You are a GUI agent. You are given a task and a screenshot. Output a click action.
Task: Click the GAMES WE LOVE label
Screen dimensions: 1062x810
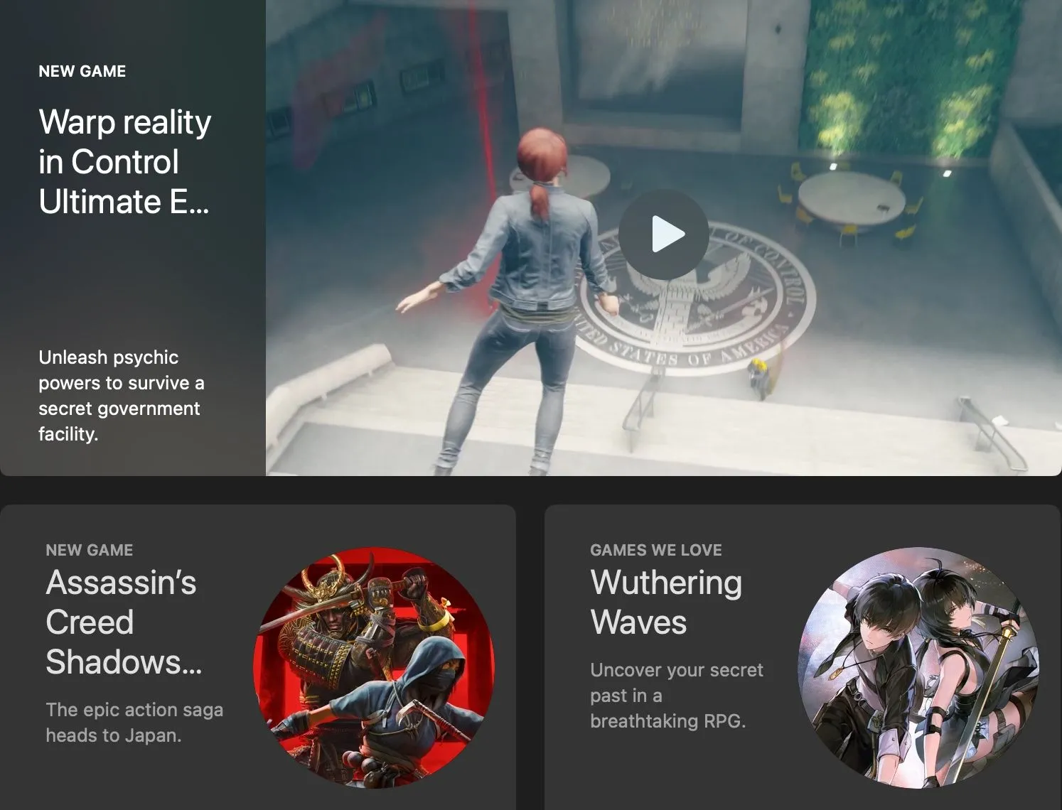655,550
